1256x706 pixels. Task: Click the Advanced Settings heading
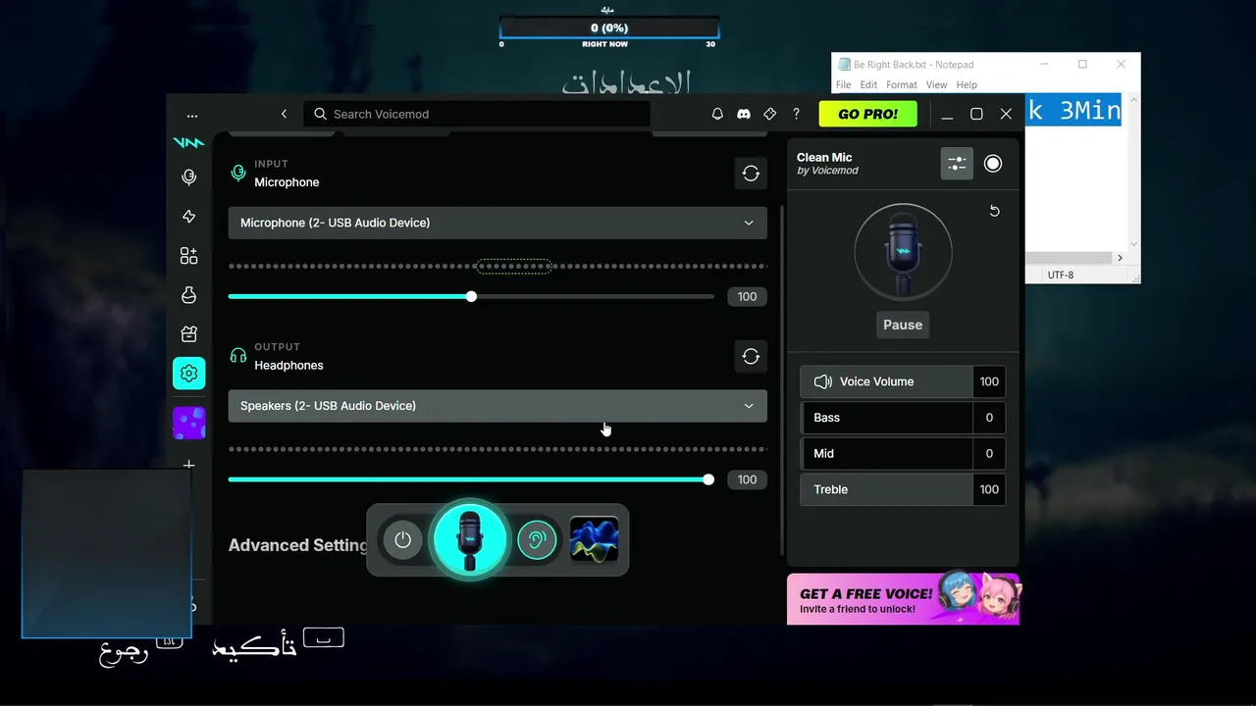pos(298,545)
